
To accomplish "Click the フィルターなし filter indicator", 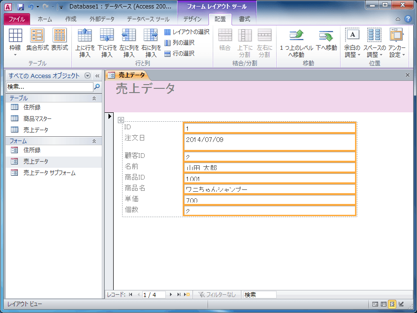I will click(217, 294).
